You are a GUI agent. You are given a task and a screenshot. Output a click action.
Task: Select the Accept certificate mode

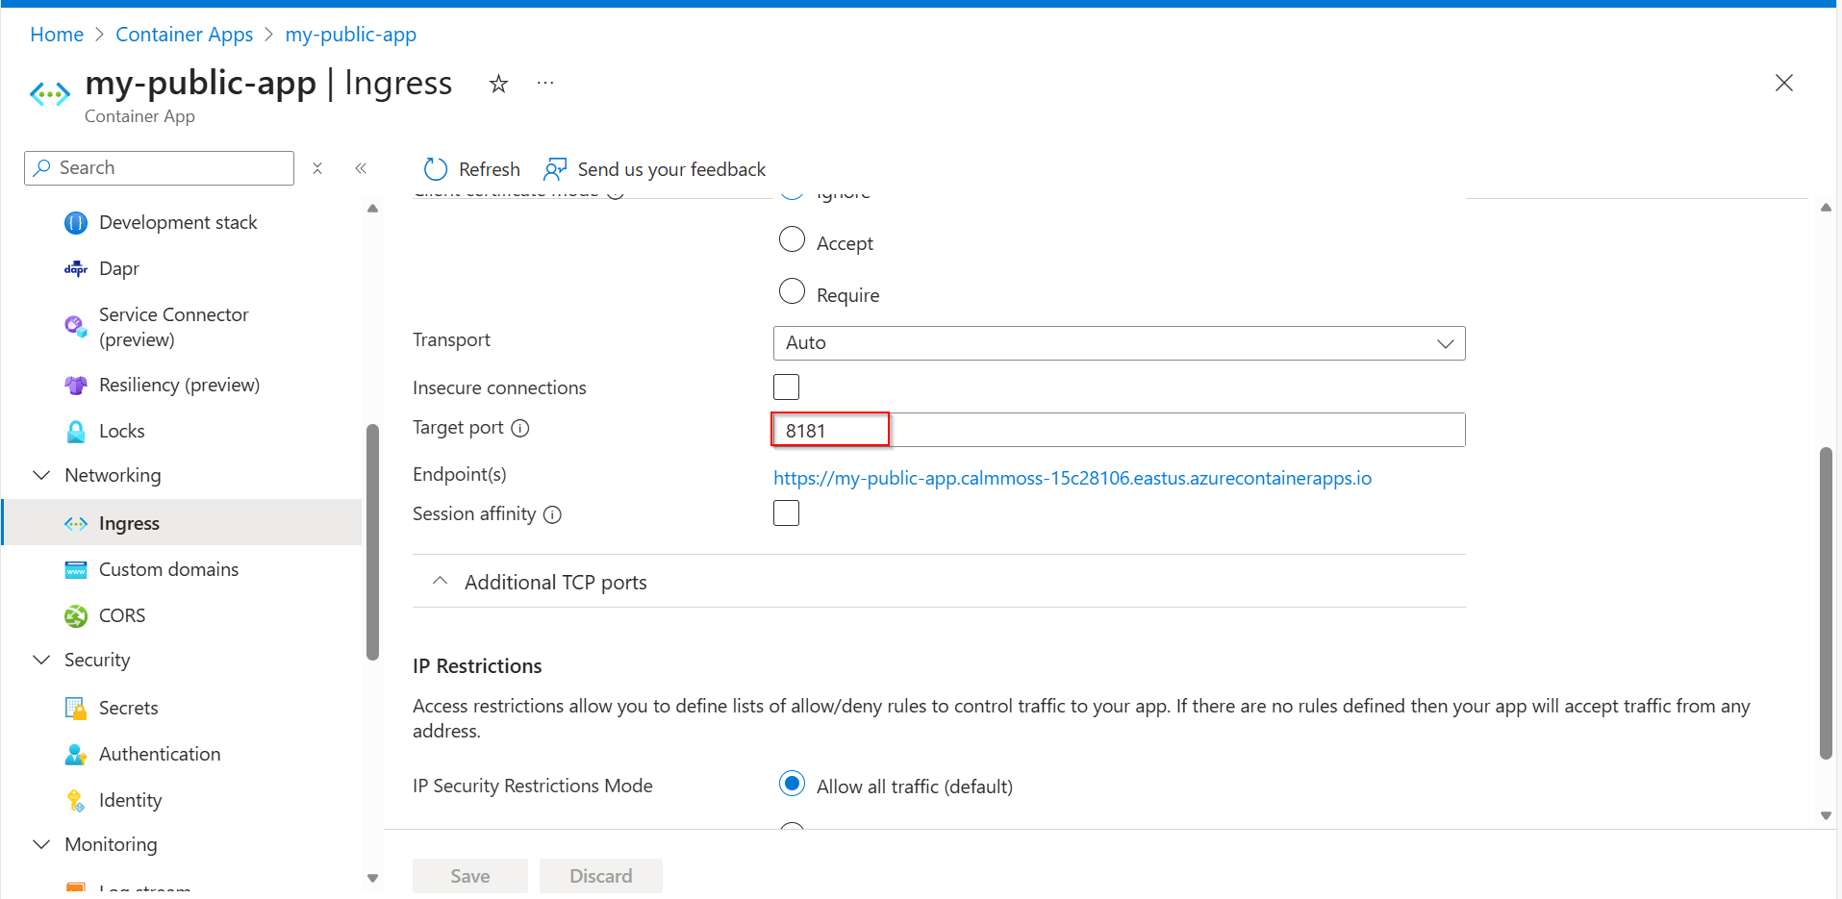(792, 239)
